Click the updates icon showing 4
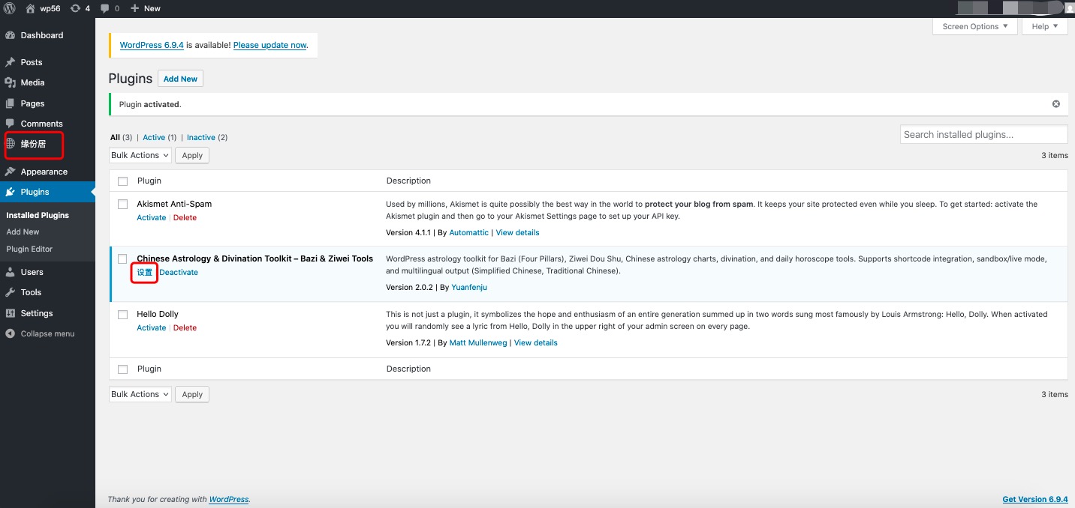 [x=75, y=8]
